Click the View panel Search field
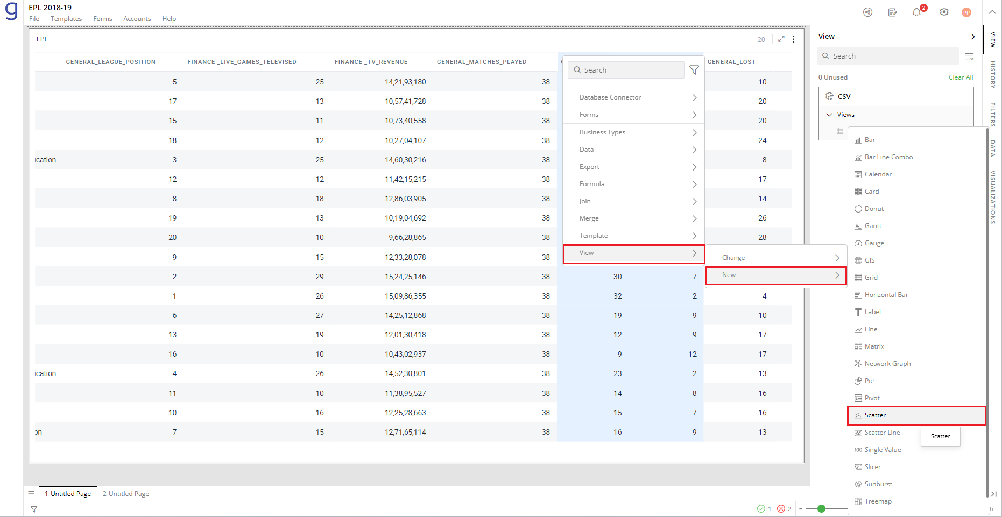Viewport: 1002px width, 517px height. [888, 56]
